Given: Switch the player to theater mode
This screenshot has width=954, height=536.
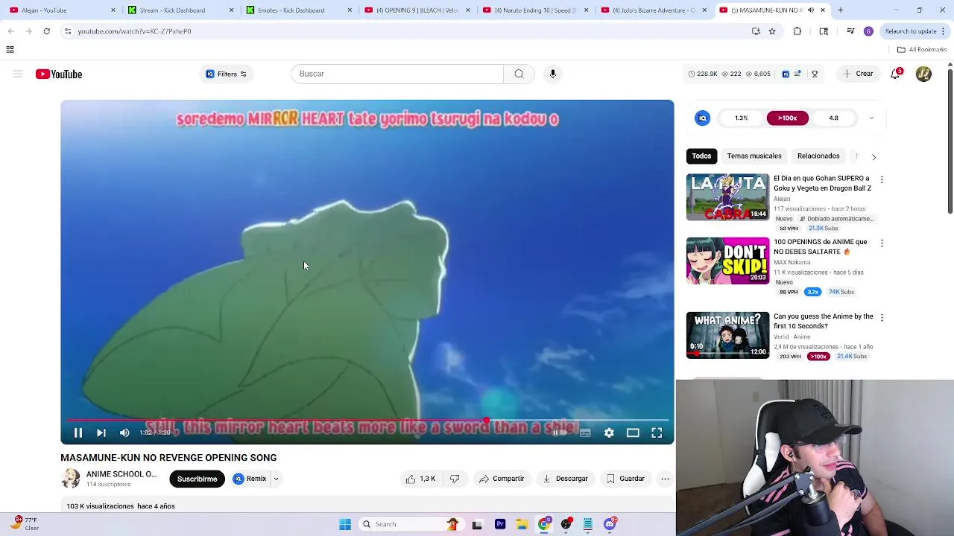Looking at the screenshot, I should coord(633,433).
